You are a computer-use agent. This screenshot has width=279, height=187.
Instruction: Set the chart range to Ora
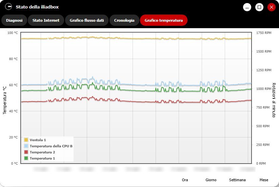[185, 180]
